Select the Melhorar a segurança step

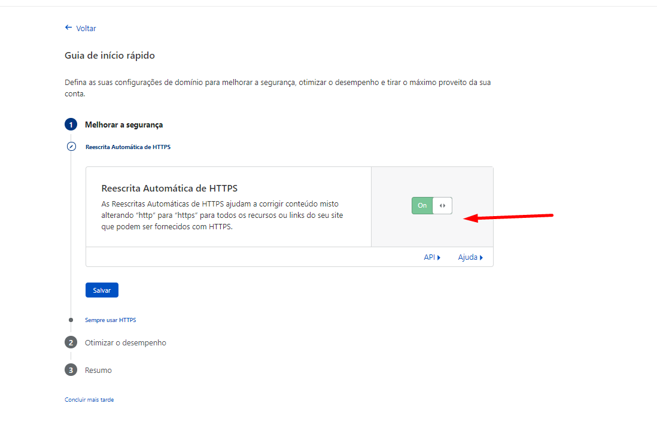[123, 125]
